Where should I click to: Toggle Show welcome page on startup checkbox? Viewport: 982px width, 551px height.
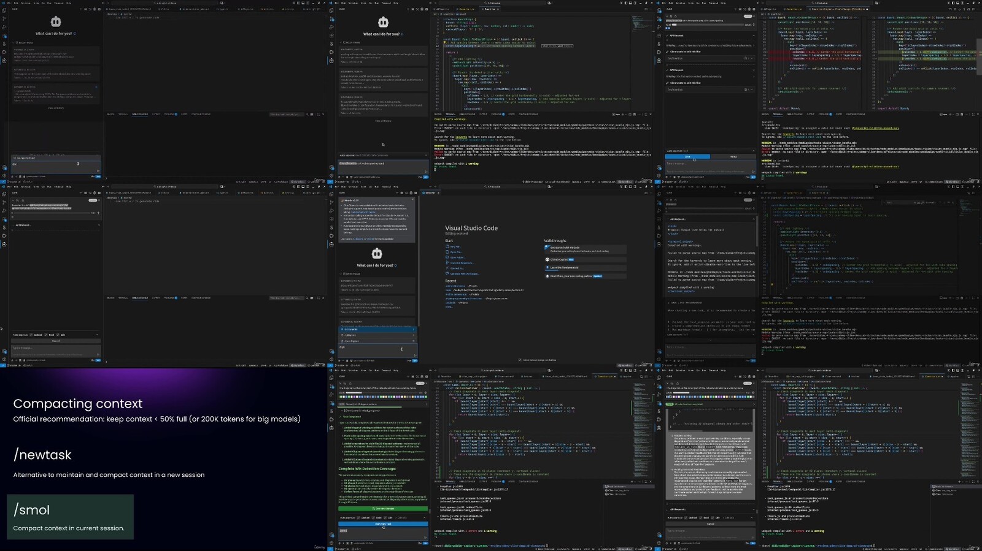[x=520, y=360]
